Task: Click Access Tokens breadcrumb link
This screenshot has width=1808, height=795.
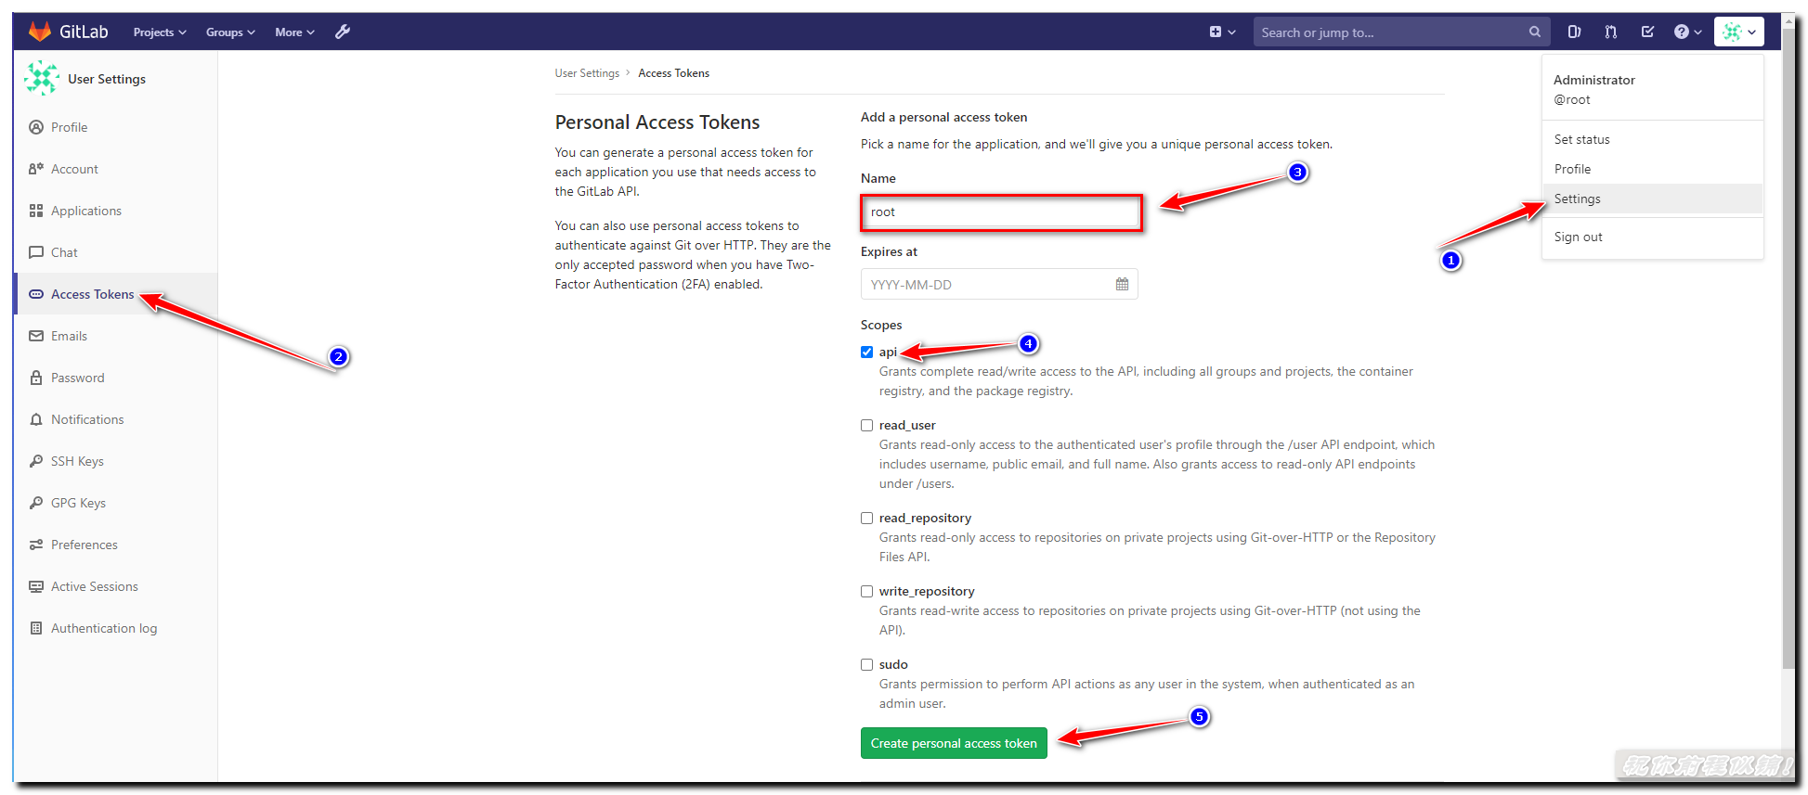Action: pyautogui.click(x=673, y=73)
